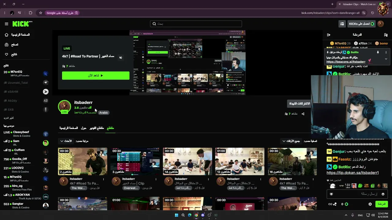Open pinned message three-dot options
The height and width of the screenshot is (220, 392).
(x=386, y=52)
